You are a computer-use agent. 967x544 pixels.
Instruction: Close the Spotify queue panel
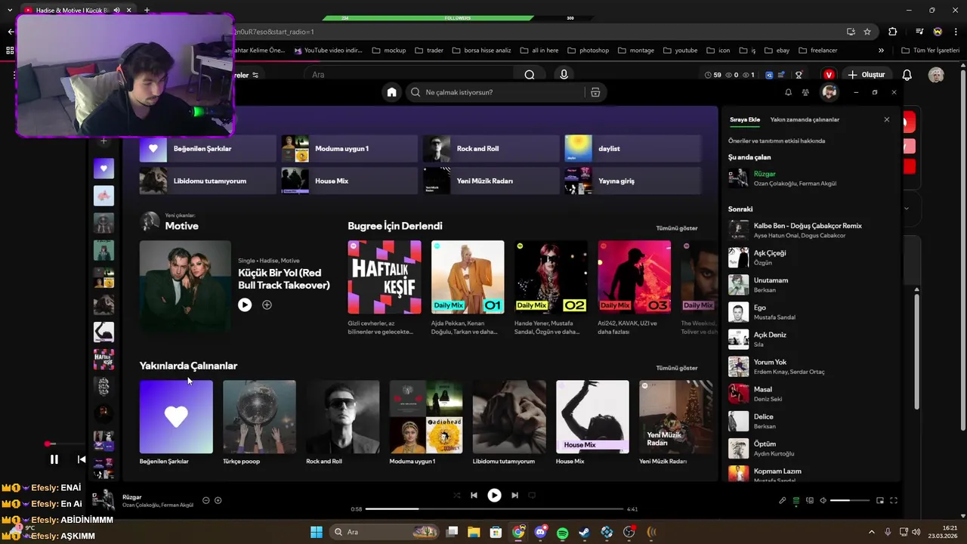pyautogui.click(x=887, y=119)
